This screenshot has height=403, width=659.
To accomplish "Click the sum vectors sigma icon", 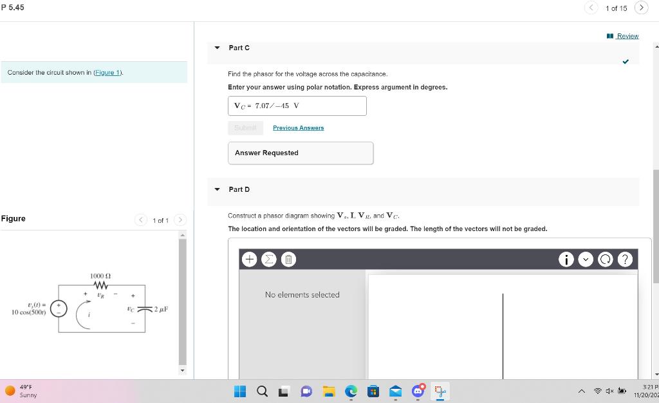I will tap(269, 259).
